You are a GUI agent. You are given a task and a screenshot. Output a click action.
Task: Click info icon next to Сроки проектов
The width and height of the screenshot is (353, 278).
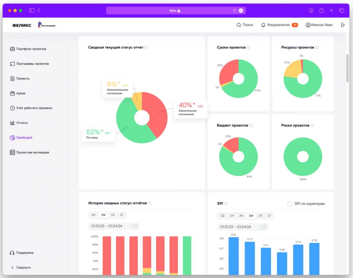click(x=249, y=48)
